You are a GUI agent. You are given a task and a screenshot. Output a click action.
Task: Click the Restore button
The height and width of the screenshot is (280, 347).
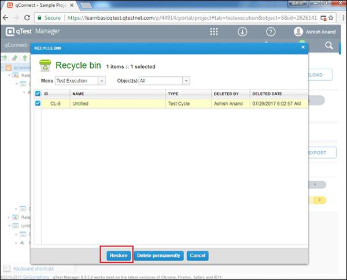(x=119, y=256)
